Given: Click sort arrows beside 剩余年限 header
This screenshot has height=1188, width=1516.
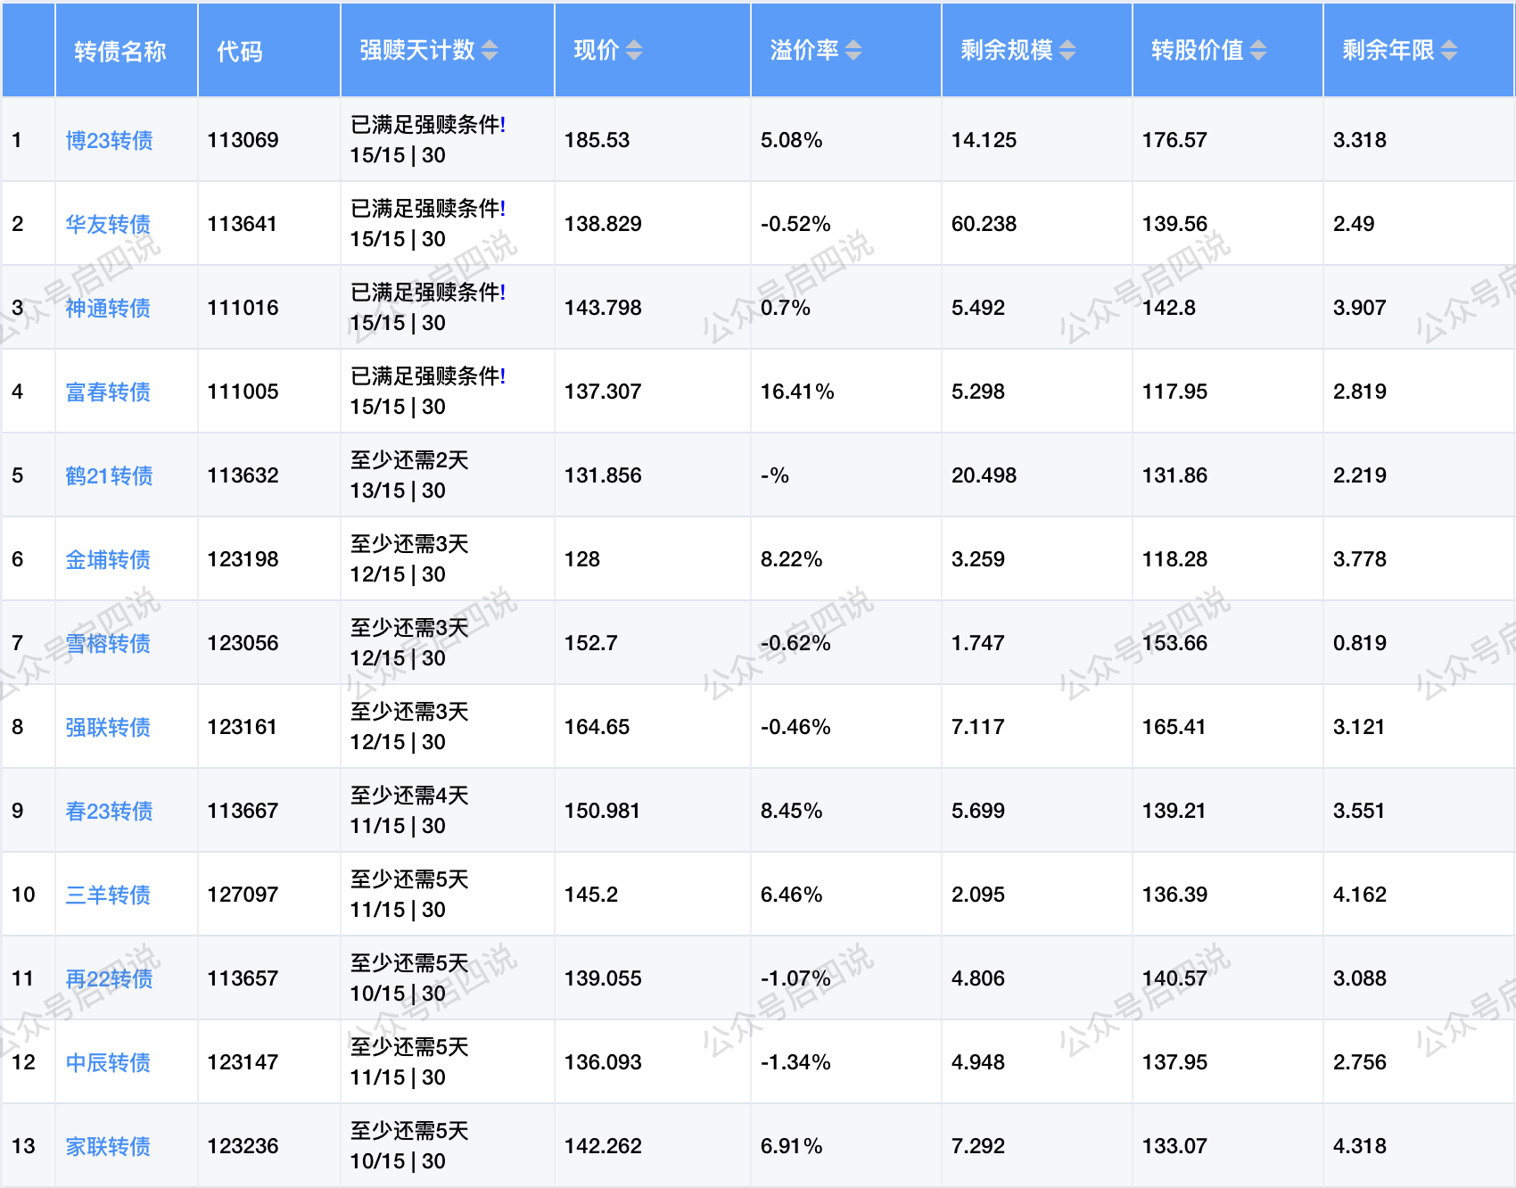Looking at the screenshot, I should [1449, 51].
